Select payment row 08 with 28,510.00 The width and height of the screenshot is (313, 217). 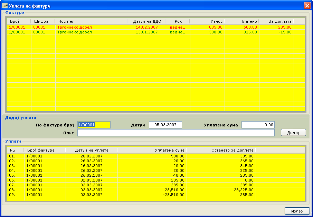104,190
